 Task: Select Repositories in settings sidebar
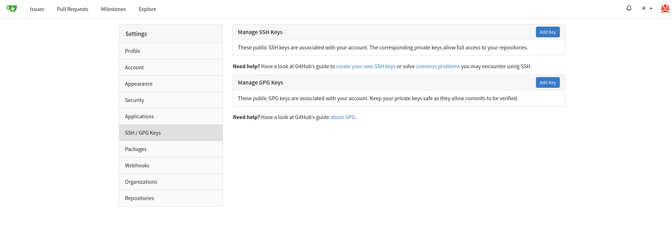(x=139, y=198)
